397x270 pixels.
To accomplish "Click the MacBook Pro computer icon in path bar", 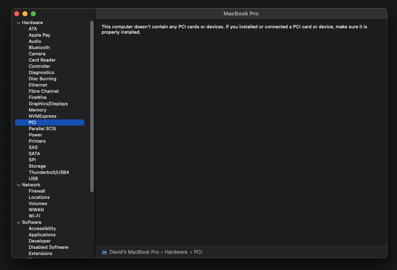I will [x=104, y=252].
